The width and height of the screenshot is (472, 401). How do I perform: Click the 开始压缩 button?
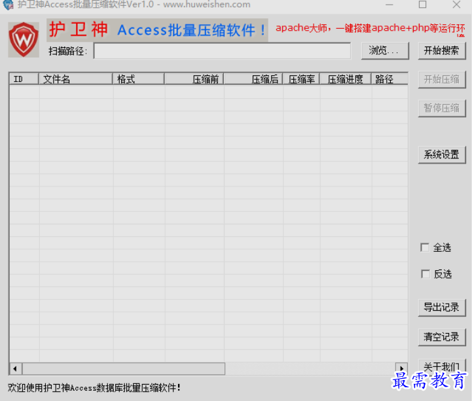442,79
